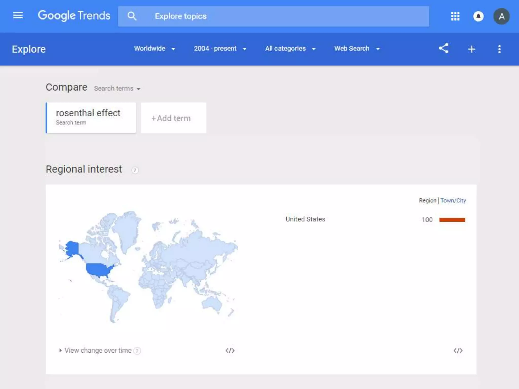This screenshot has height=389, width=519.
Task: Click embed code icon below region list
Action: point(458,351)
